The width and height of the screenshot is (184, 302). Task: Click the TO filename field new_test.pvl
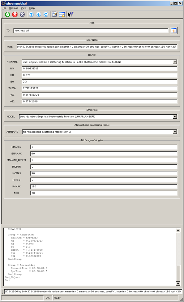(91, 31)
